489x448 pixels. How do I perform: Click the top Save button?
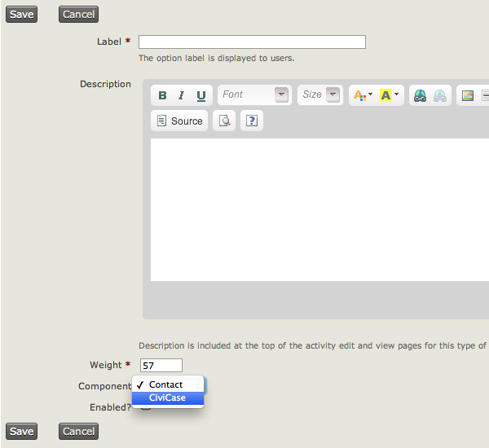(x=21, y=14)
